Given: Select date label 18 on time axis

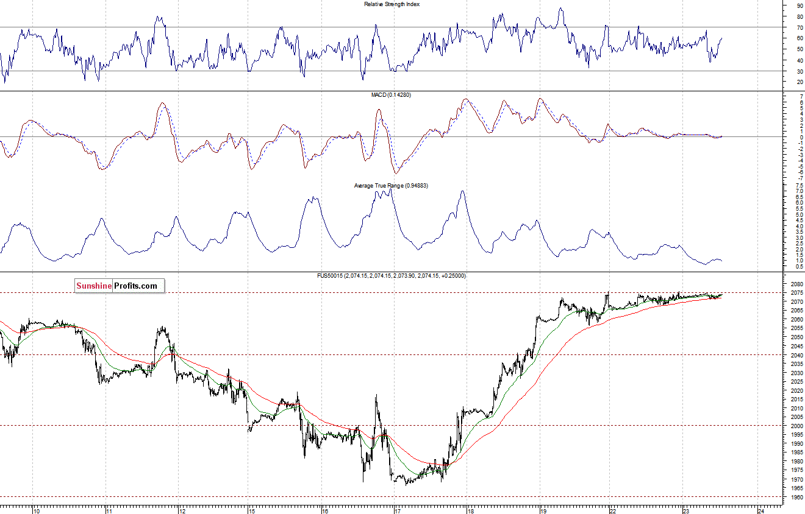Looking at the screenshot, I should (x=471, y=510).
